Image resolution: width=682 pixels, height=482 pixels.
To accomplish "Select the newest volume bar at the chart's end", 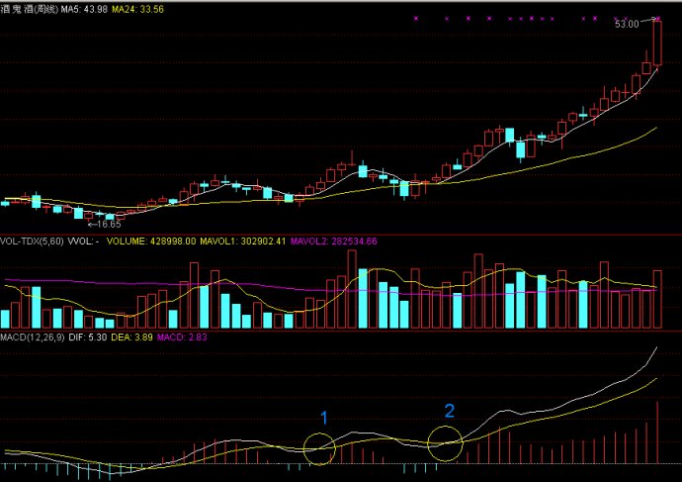I will click(x=657, y=299).
